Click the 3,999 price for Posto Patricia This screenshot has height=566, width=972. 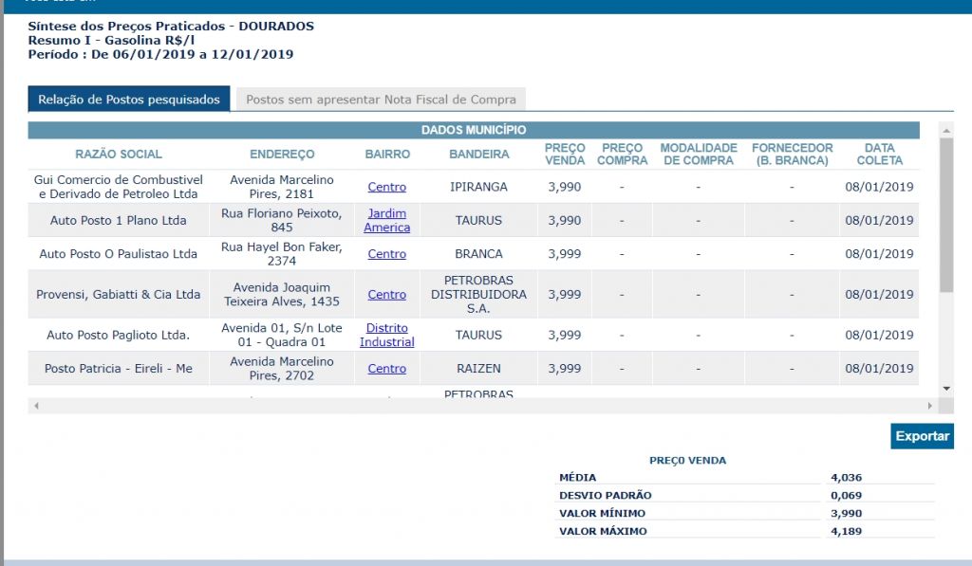[x=565, y=369]
